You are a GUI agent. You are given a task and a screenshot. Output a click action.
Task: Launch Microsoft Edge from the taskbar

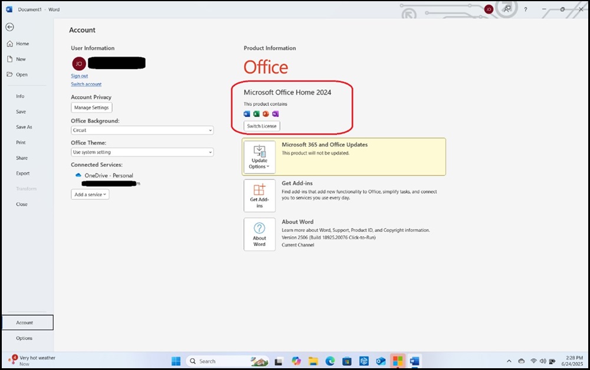point(329,361)
